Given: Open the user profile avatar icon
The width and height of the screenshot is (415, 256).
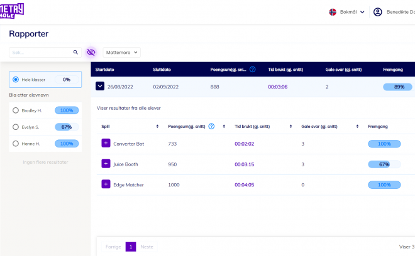Looking at the screenshot, I should click(377, 12).
